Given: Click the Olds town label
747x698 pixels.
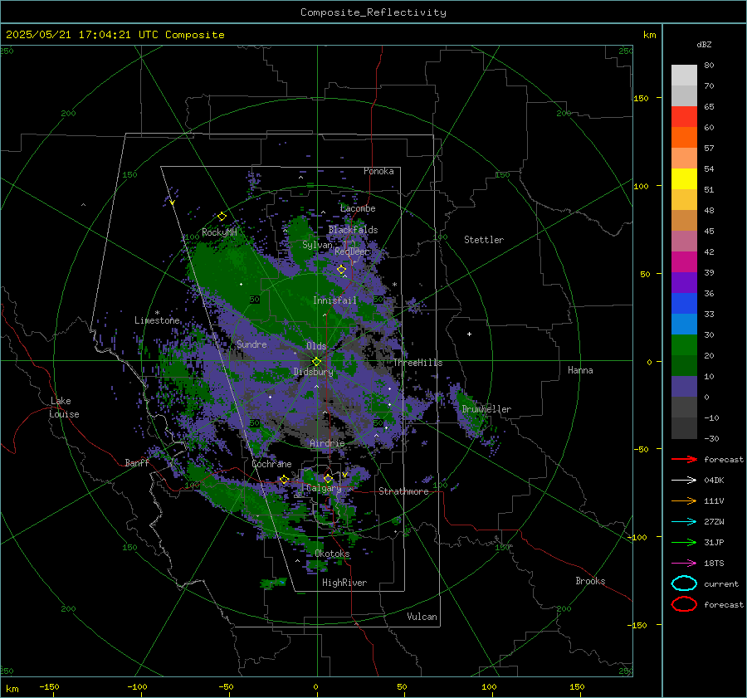Looking at the screenshot, I should pos(316,346).
